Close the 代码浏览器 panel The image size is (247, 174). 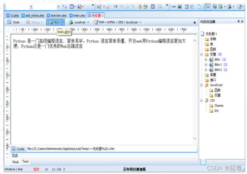tap(242, 21)
